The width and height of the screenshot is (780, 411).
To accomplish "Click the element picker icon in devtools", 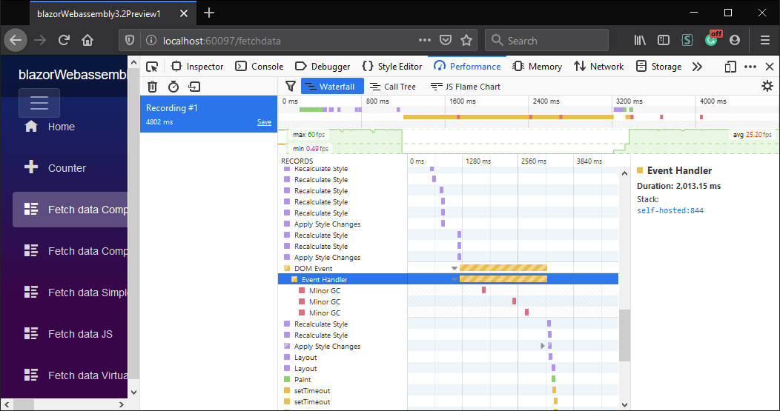I will [152, 67].
